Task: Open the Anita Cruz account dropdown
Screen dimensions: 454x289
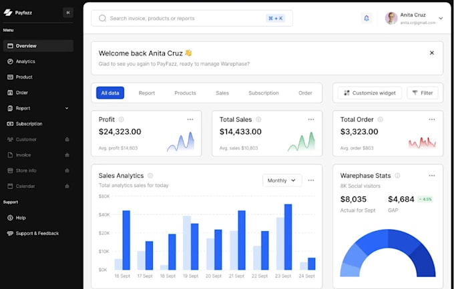Action: point(441,19)
